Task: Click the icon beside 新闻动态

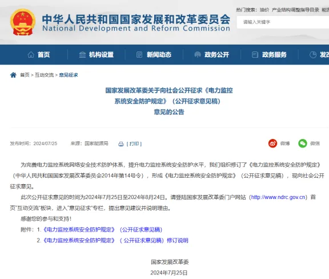Action: [x=139, y=55]
